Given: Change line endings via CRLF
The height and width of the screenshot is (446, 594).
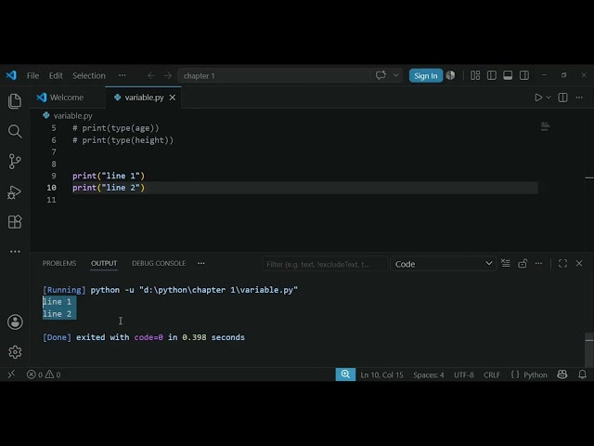Looking at the screenshot, I should tap(492, 374).
